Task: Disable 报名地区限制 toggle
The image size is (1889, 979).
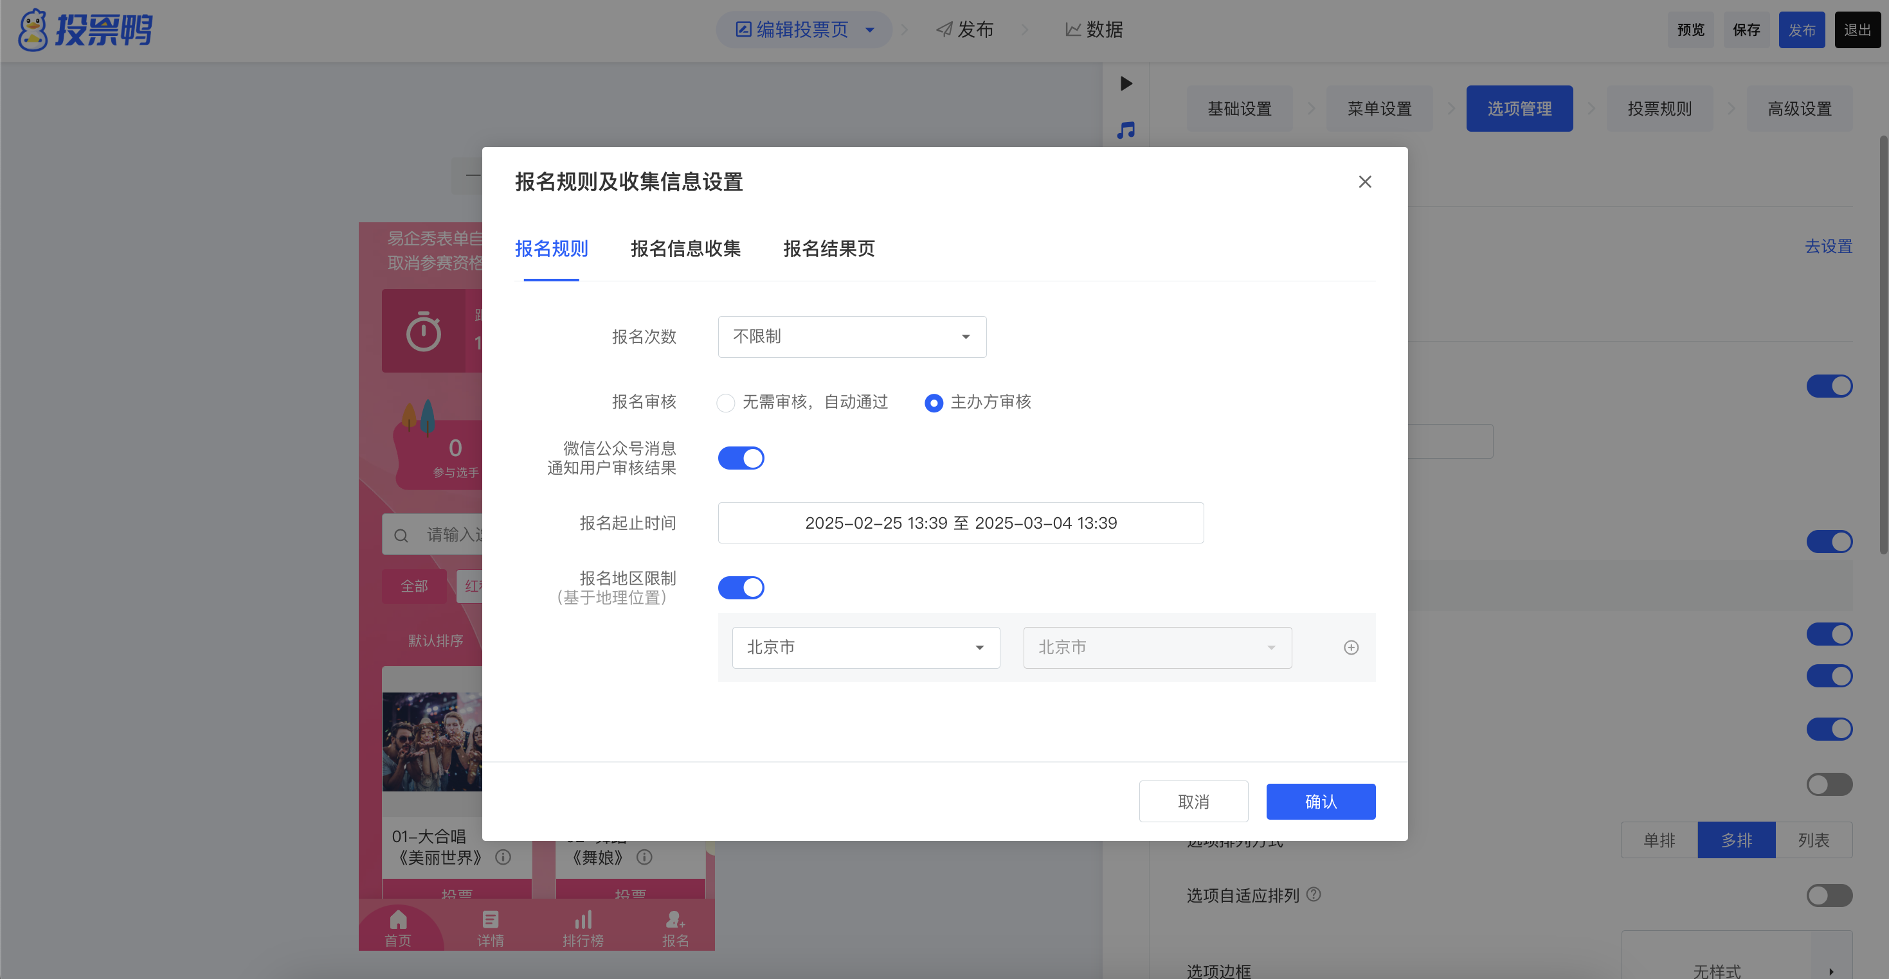Action: 741,588
